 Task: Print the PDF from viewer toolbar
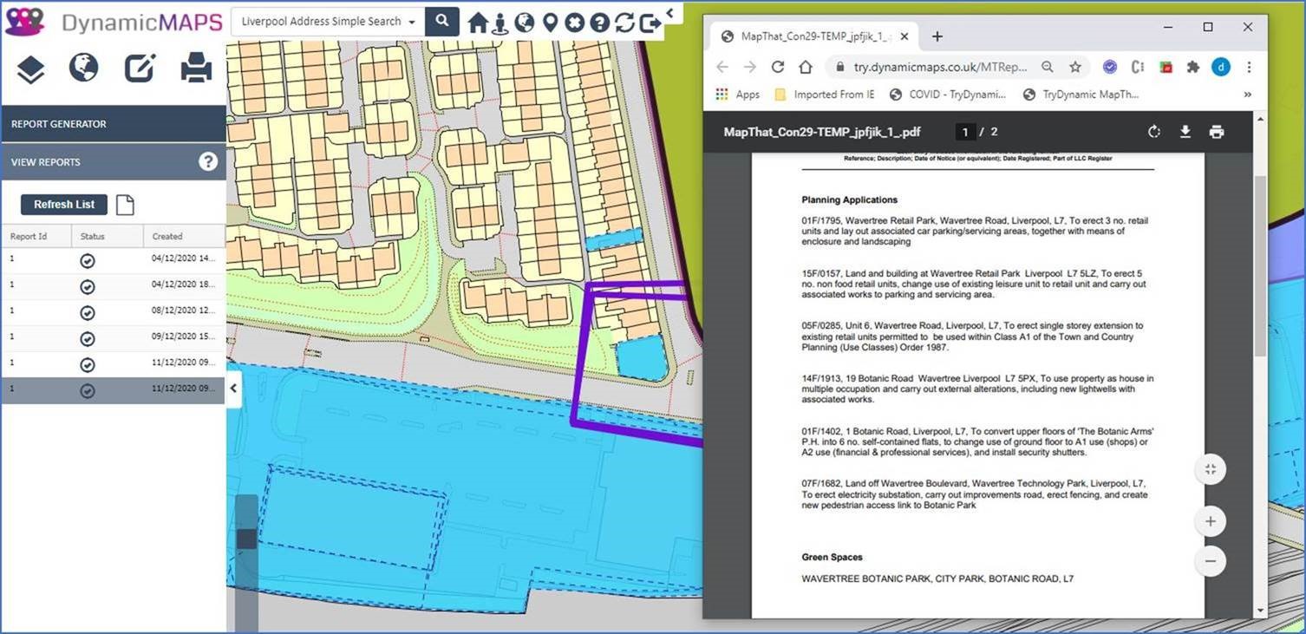click(1217, 132)
